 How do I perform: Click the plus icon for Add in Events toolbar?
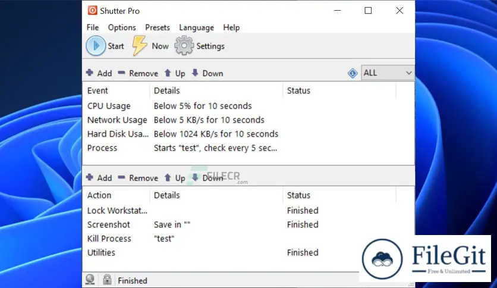tap(90, 73)
